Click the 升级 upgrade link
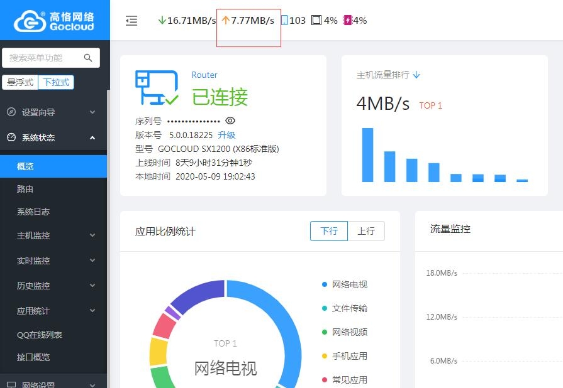 click(x=226, y=135)
